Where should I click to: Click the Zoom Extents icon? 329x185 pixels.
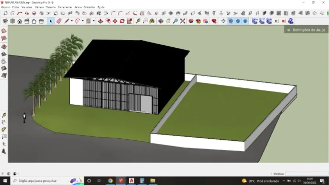(x=183, y=21)
